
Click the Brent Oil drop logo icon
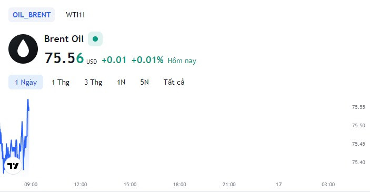click(x=23, y=49)
